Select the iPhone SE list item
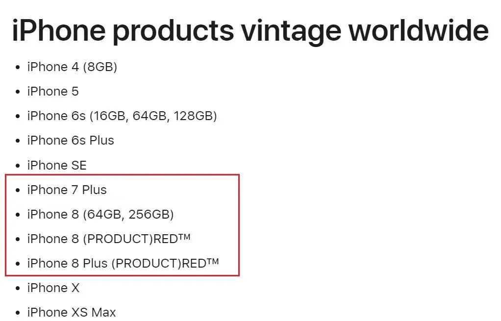Image resolution: width=501 pixels, height=321 pixels. pos(57,165)
